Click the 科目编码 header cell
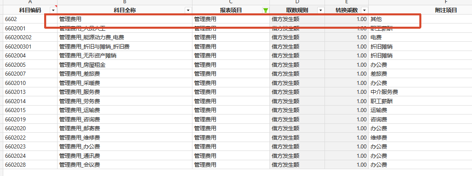 tap(30, 10)
